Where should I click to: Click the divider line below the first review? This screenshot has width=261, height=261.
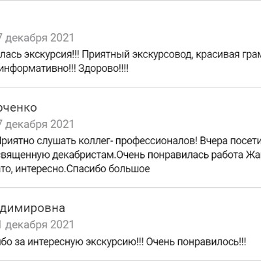tap(130, 87)
